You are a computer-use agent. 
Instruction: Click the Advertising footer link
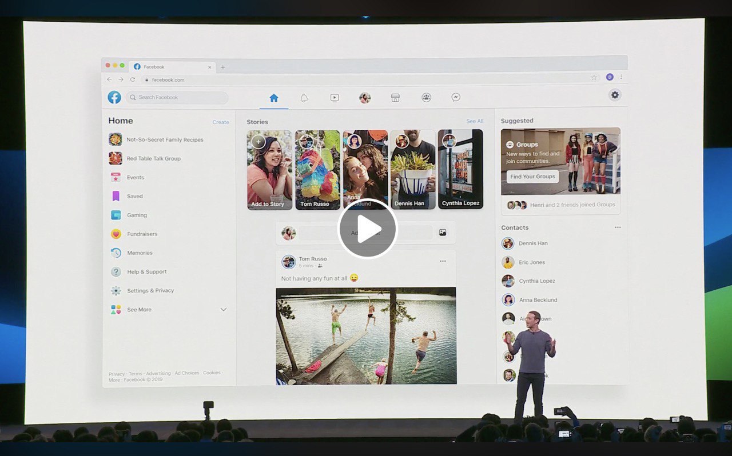[158, 374]
